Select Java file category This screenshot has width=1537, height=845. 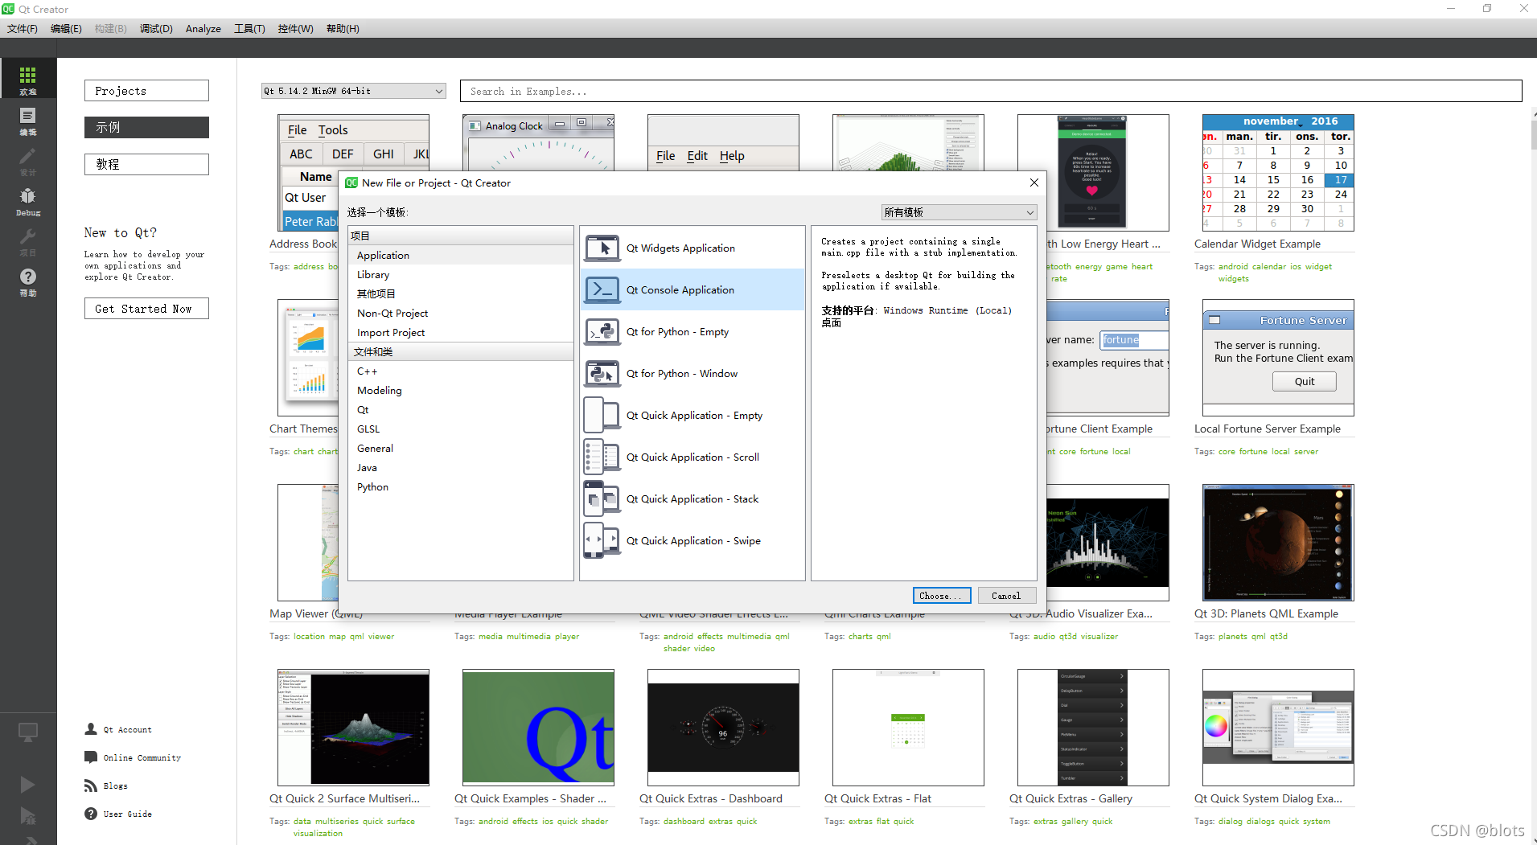click(x=461, y=468)
